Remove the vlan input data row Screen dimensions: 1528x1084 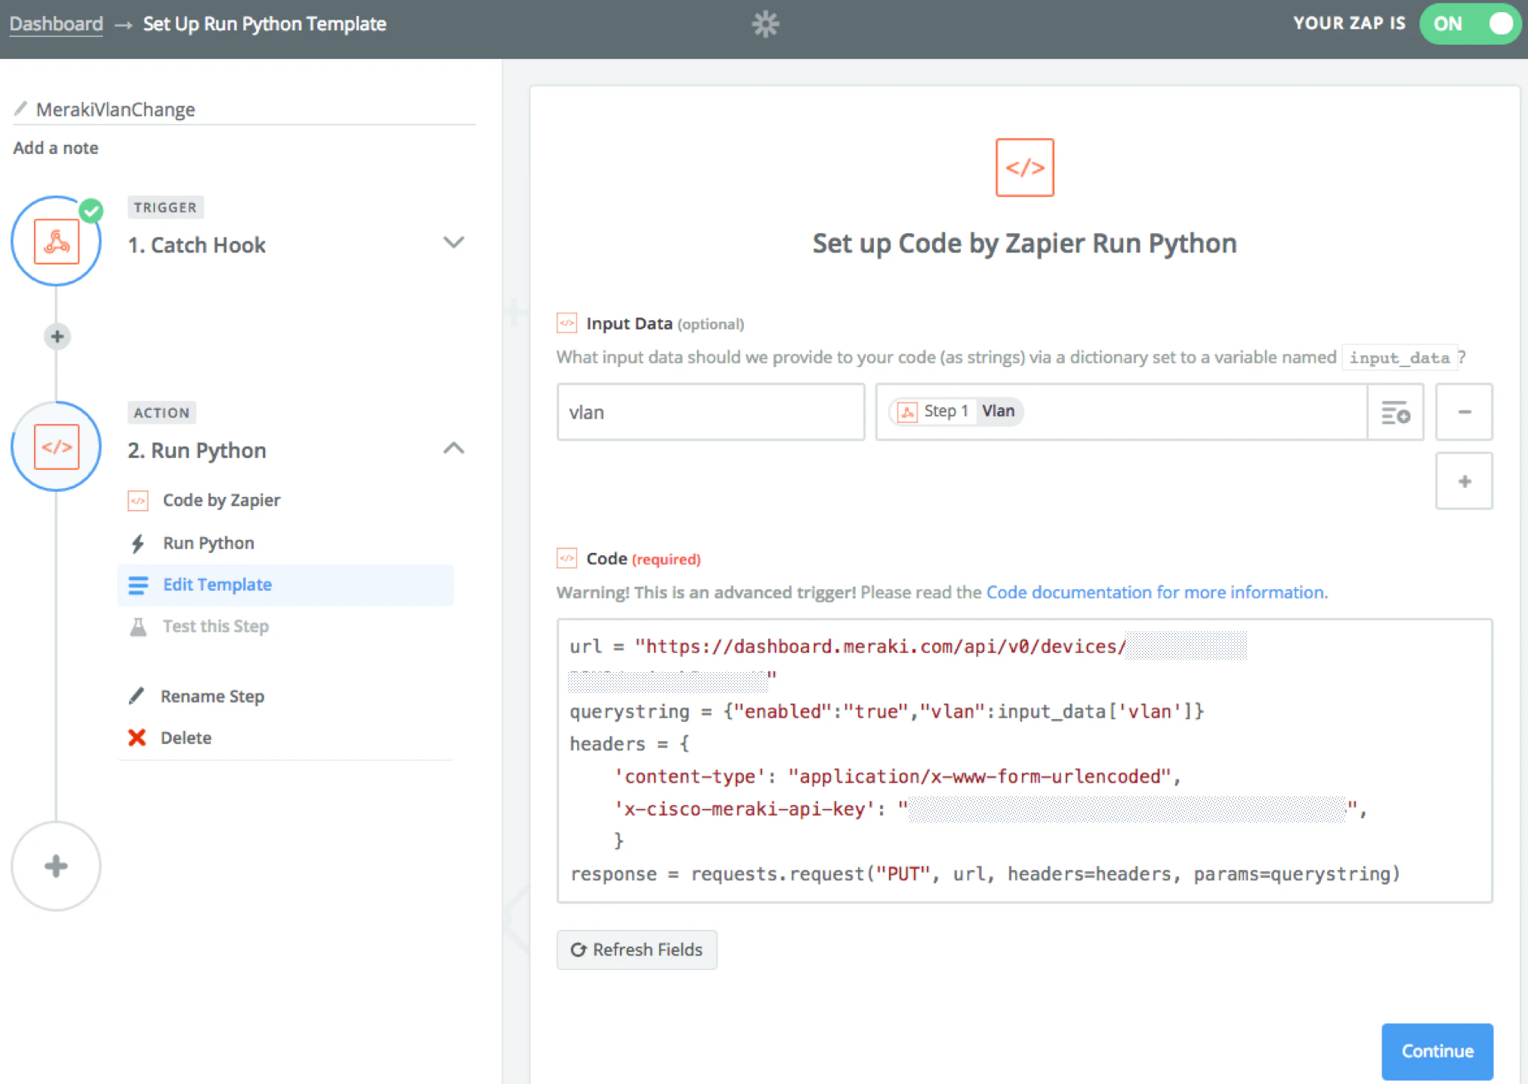(x=1464, y=412)
